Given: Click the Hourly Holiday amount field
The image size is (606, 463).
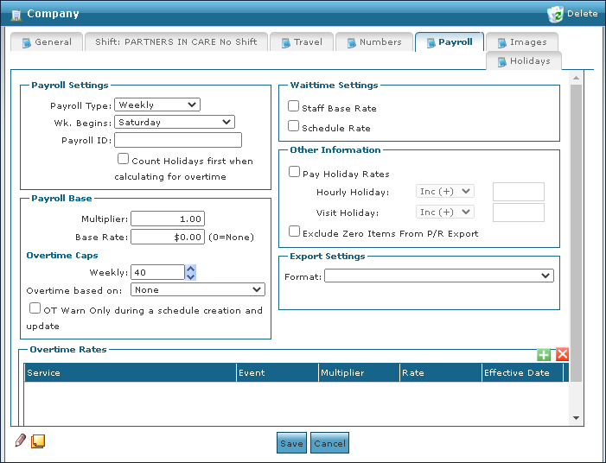Looking at the screenshot, I should [519, 192].
